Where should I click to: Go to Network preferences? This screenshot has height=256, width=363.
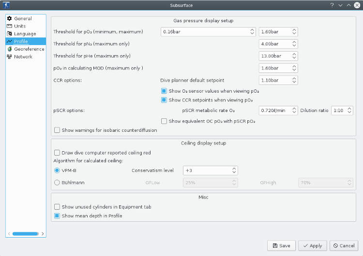[x=26, y=57]
